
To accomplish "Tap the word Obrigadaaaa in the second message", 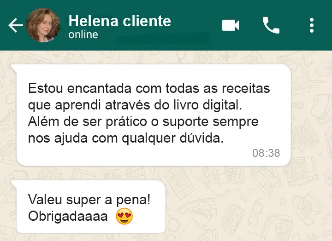I will [68, 217].
